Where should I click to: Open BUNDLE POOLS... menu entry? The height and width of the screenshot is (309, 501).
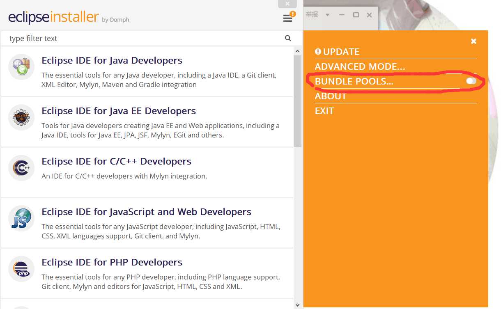pyautogui.click(x=354, y=81)
